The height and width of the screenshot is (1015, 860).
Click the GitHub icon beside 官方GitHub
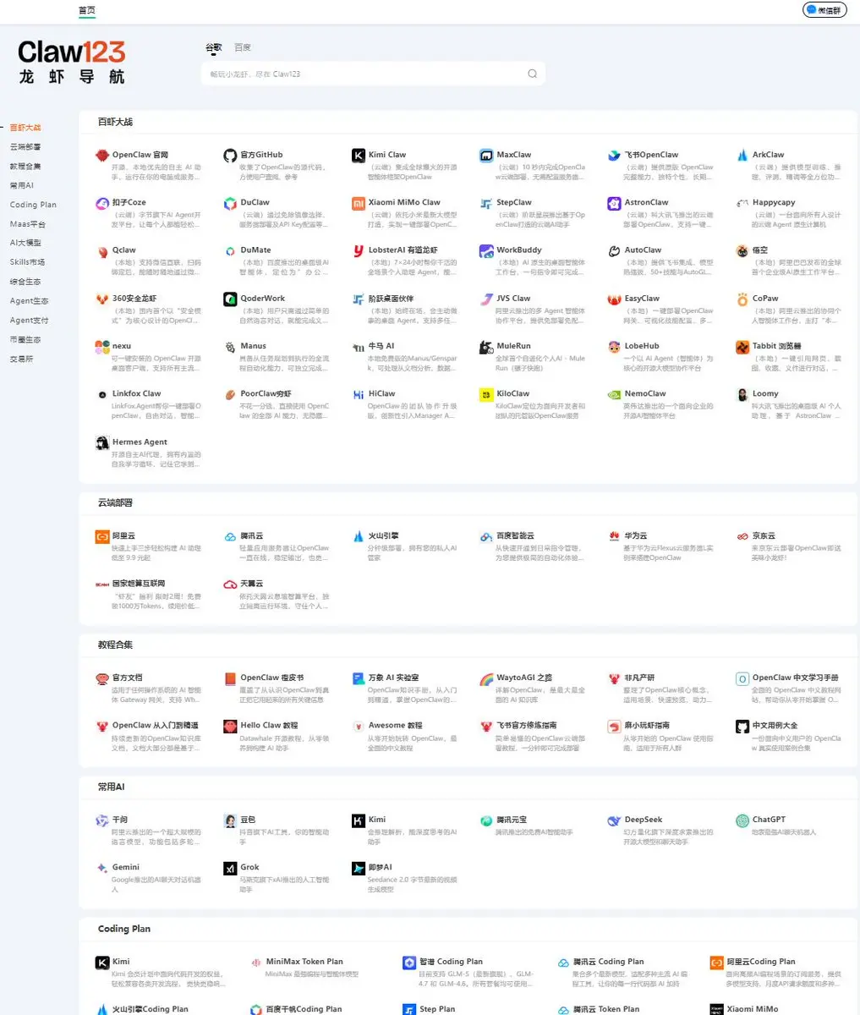coord(230,155)
